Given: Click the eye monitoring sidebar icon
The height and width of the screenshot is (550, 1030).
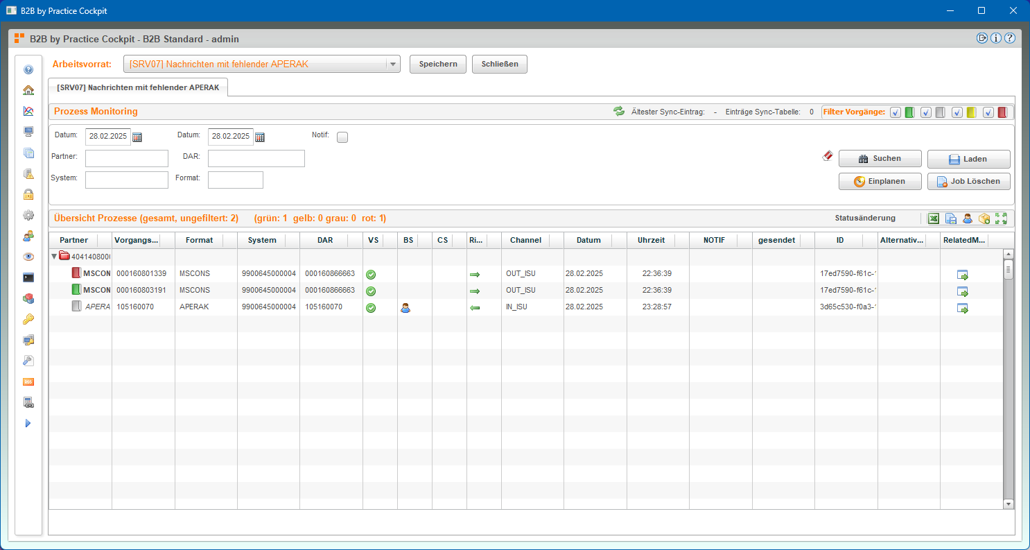Looking at the screenshot, I should coord(28,257).
